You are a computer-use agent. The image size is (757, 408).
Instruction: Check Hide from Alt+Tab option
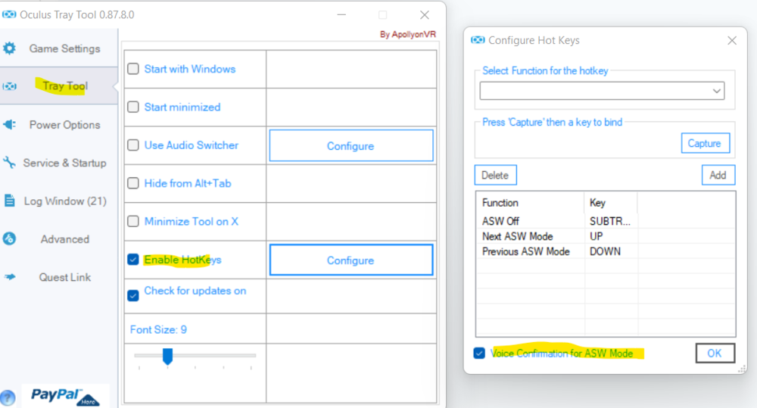tap(133, 183)
